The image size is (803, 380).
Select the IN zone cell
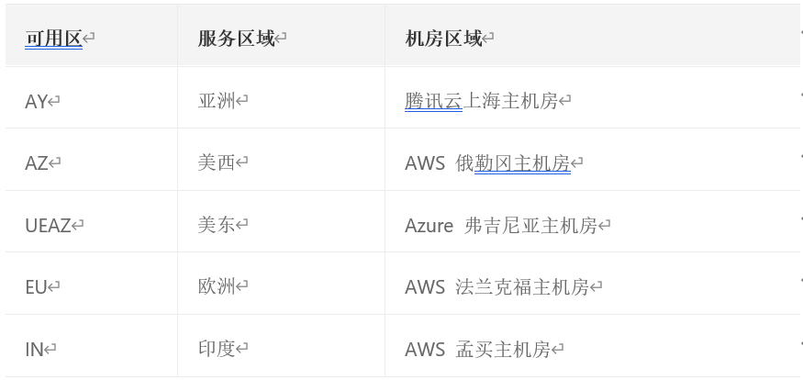pyautogui.click(x=35, y=350)
